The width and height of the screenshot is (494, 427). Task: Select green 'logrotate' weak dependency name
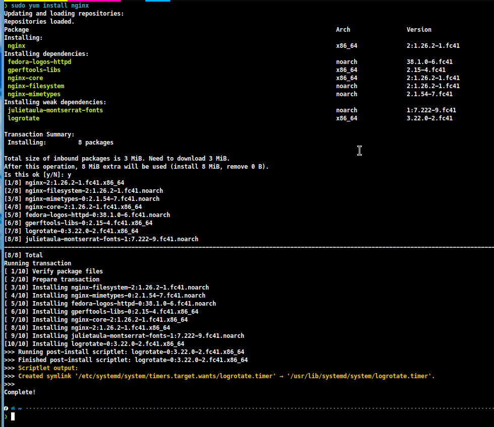tap(24, 118)
